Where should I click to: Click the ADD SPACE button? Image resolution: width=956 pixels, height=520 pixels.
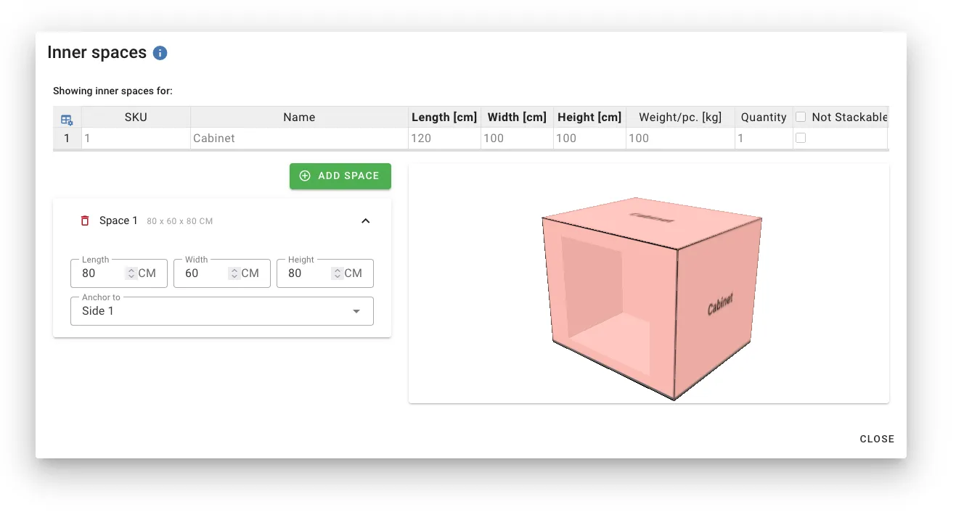(340, 176)
